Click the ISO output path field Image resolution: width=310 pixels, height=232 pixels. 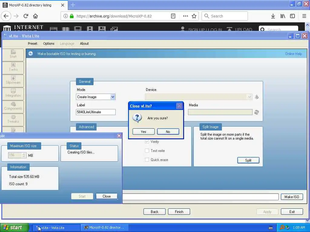point(200,197)
